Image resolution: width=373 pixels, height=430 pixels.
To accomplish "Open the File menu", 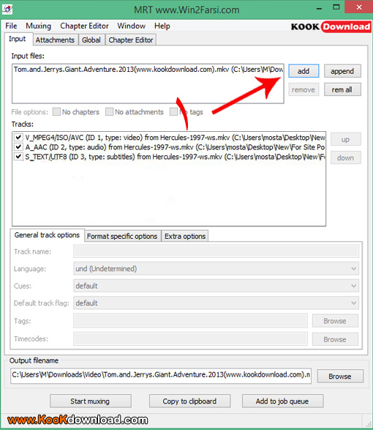I will 11,26.
